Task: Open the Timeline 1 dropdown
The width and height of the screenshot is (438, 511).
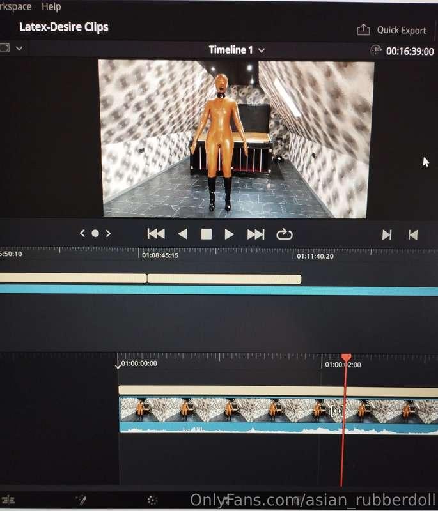Action: point(237,50)
